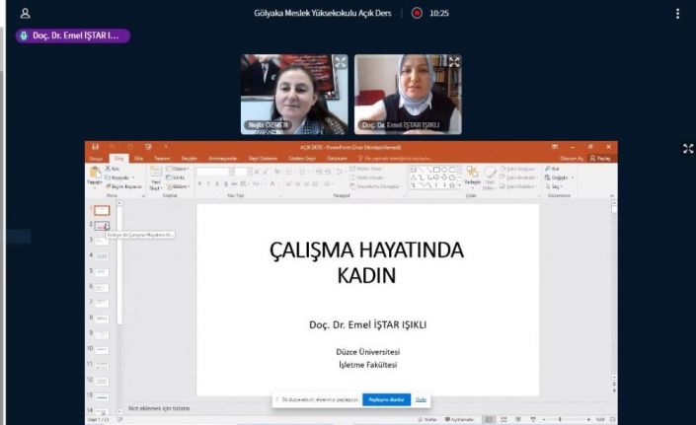Make the shared presentation fullscreen
696x425 pixels.
(x=687, y=149)
